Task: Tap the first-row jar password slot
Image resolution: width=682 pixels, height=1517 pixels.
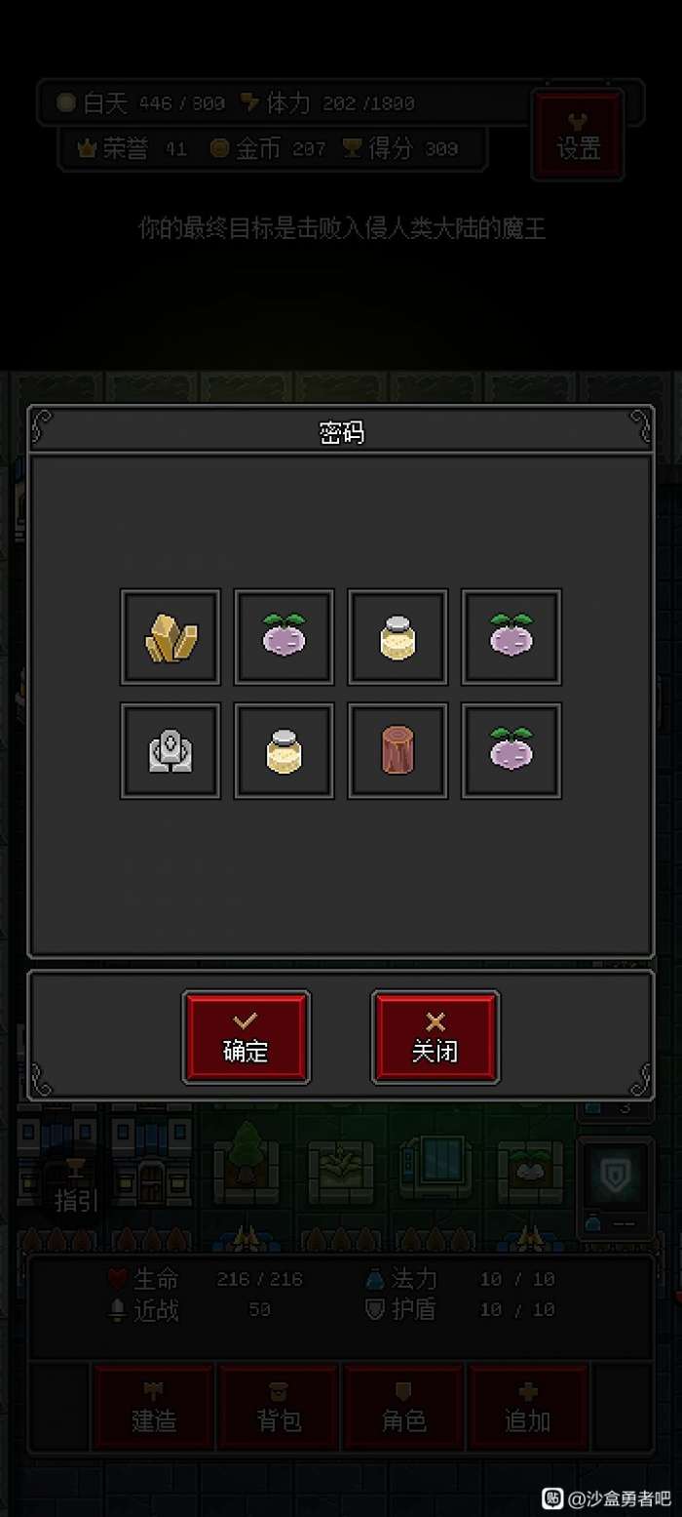Action: click(x=398, y=637)
